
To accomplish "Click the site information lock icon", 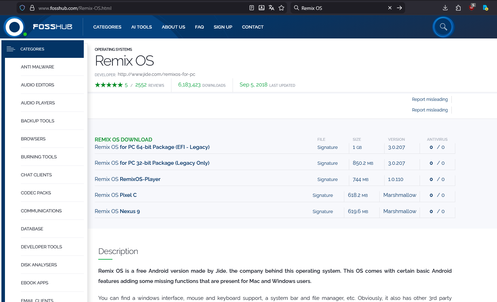I will point(32,8).
